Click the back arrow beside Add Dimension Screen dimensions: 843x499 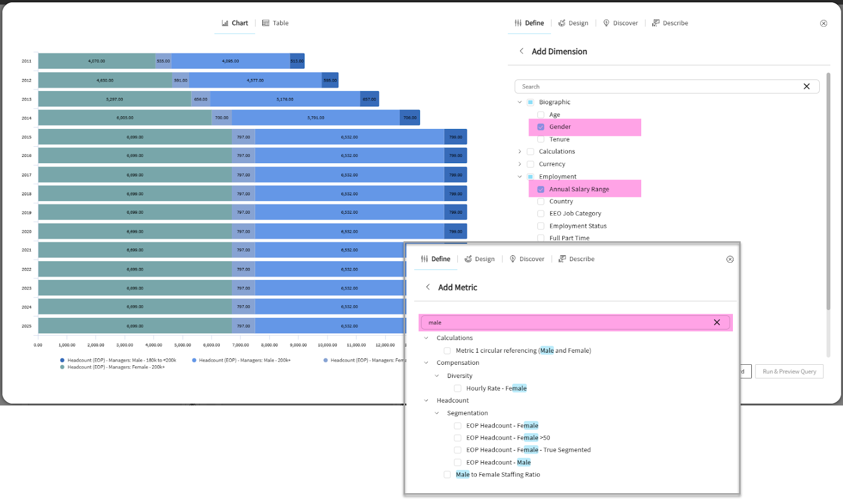[x=521, y=51]
